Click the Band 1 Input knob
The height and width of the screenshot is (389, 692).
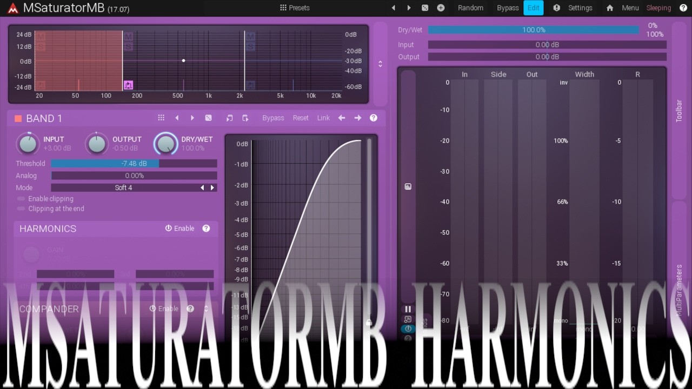(x=28, y=144)
